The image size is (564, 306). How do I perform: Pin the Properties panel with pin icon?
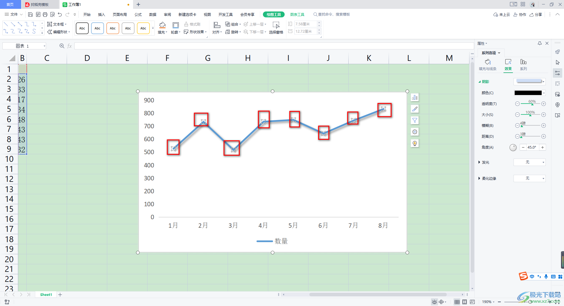(x=540, y=43)
